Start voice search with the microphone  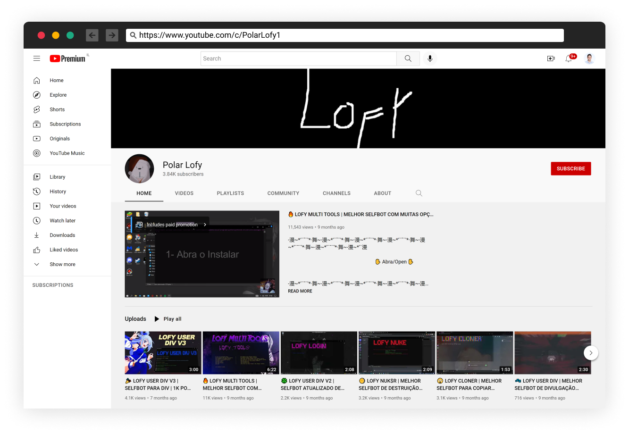[x=430, y=58]
